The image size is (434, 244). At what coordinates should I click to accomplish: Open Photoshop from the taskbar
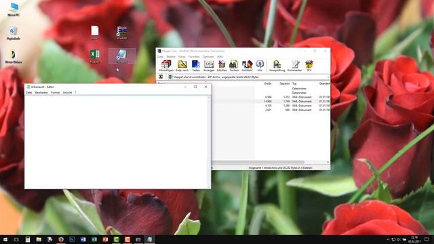[72, 239]
